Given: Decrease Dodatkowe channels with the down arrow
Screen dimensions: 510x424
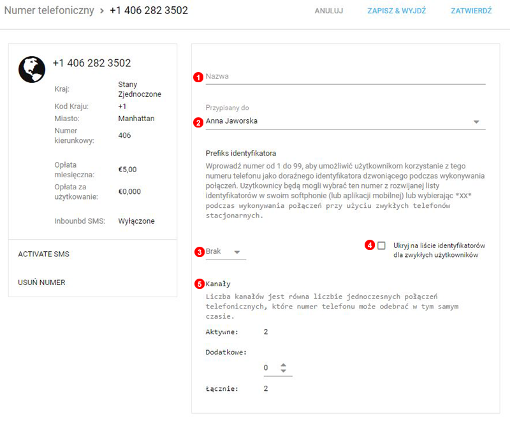Looking at the screenshot, I should coord(284,371).
